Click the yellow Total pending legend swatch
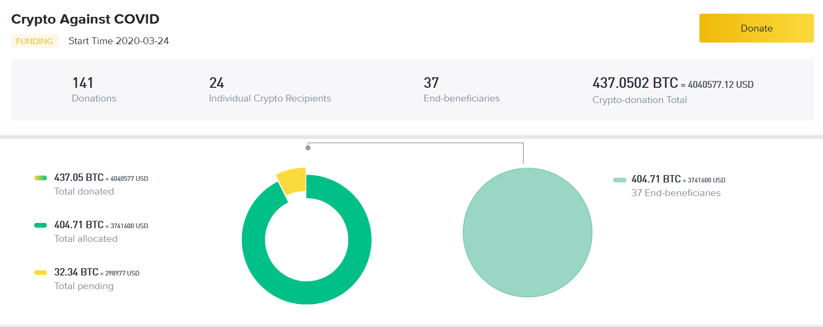This screenshot has width=823, height=327. (x=40, y=273)
